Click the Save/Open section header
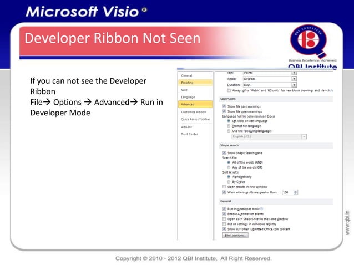The width and height of the screenshot is (354, 265). click(276, 99)
